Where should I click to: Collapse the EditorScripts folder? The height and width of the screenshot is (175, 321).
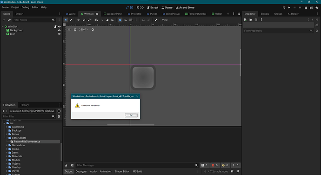(x=7, y=138)
